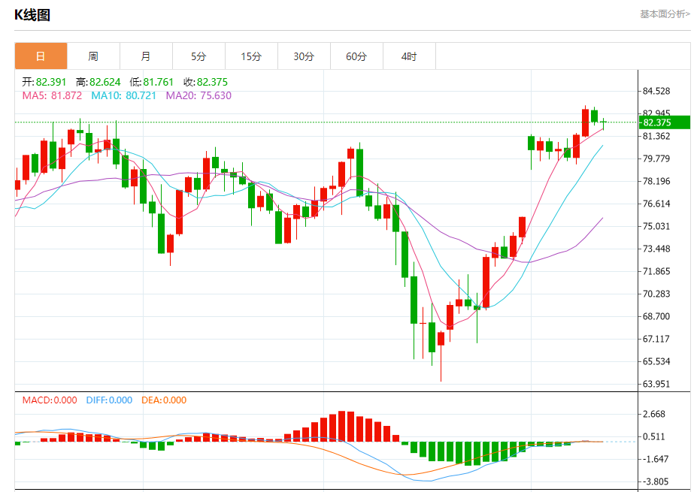Click the green 82.375 current price tag
This screenshot has width=700, height=492.
[x=665, y=122]
